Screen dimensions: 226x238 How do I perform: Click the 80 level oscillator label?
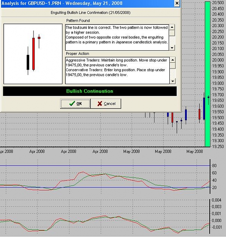(214, 166)
